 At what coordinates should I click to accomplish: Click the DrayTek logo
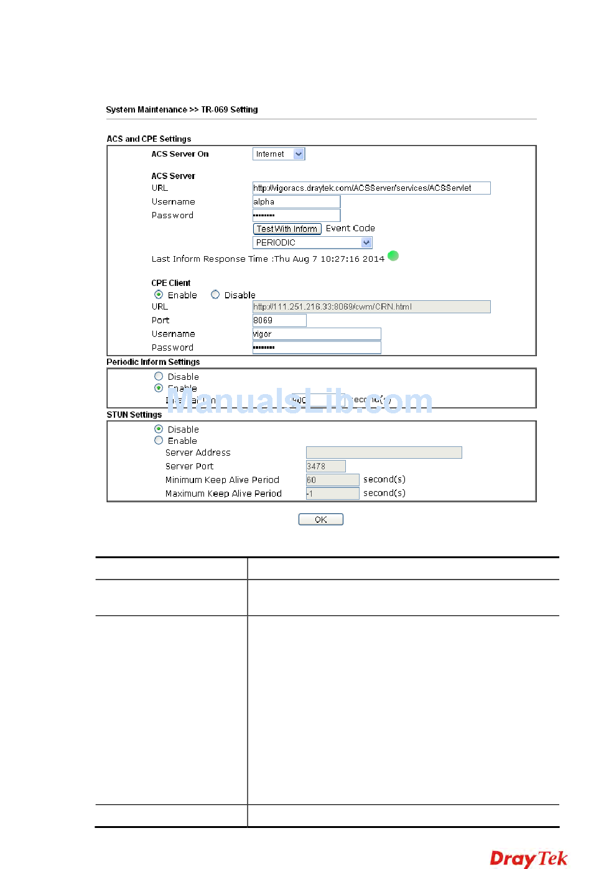[529, 858]
